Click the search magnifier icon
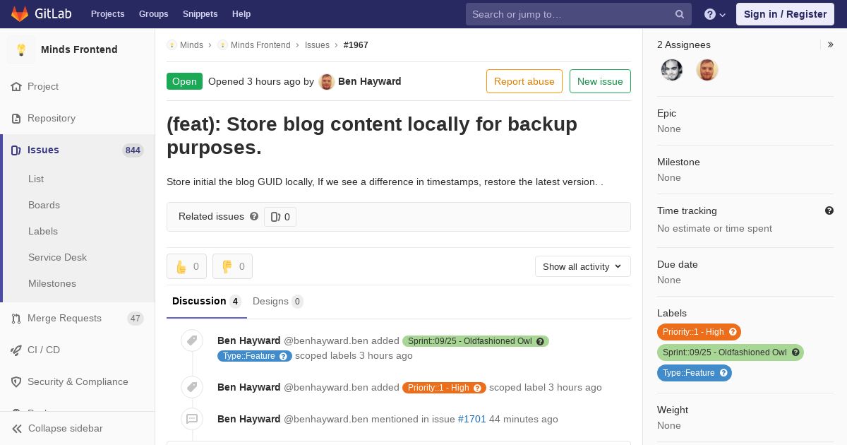847x445 pixels. pos(680,14)
